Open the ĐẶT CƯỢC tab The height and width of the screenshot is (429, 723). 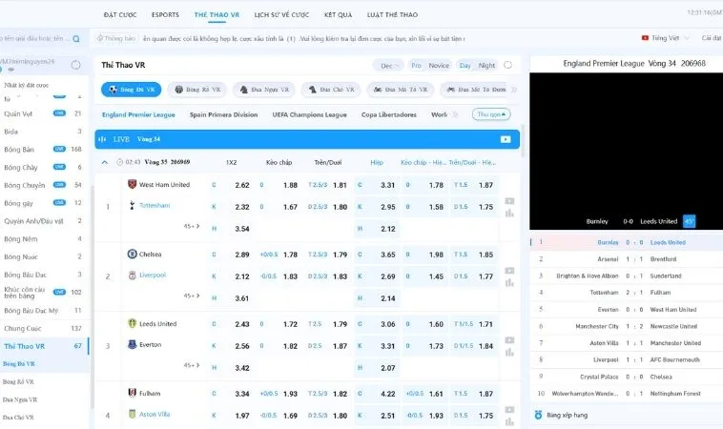120,14
